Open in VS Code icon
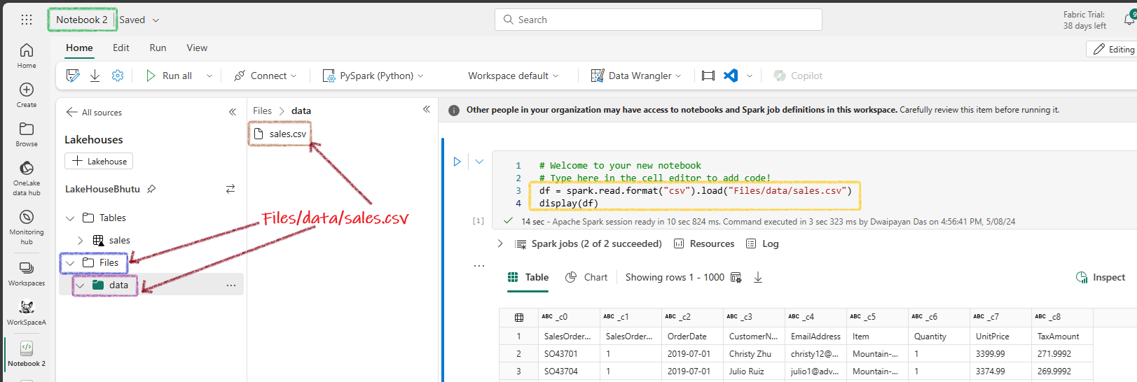Screen dimensions: 1137x382 (731, 76)
